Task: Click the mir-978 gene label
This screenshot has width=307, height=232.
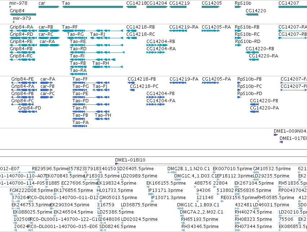Action: [18, 3]
